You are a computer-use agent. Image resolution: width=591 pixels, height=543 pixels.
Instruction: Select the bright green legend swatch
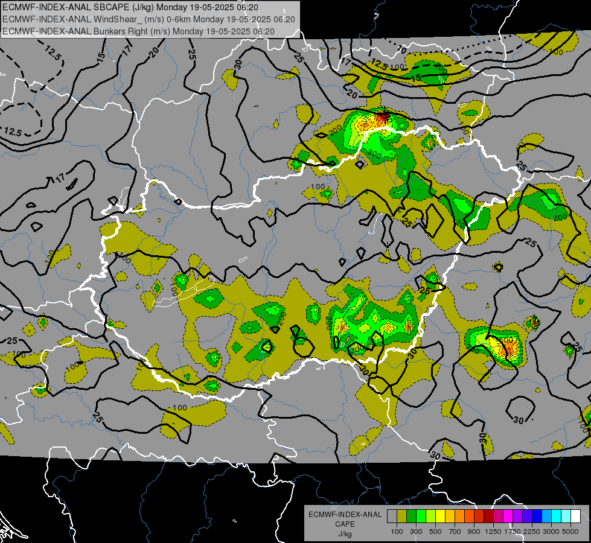coord(421,516)
